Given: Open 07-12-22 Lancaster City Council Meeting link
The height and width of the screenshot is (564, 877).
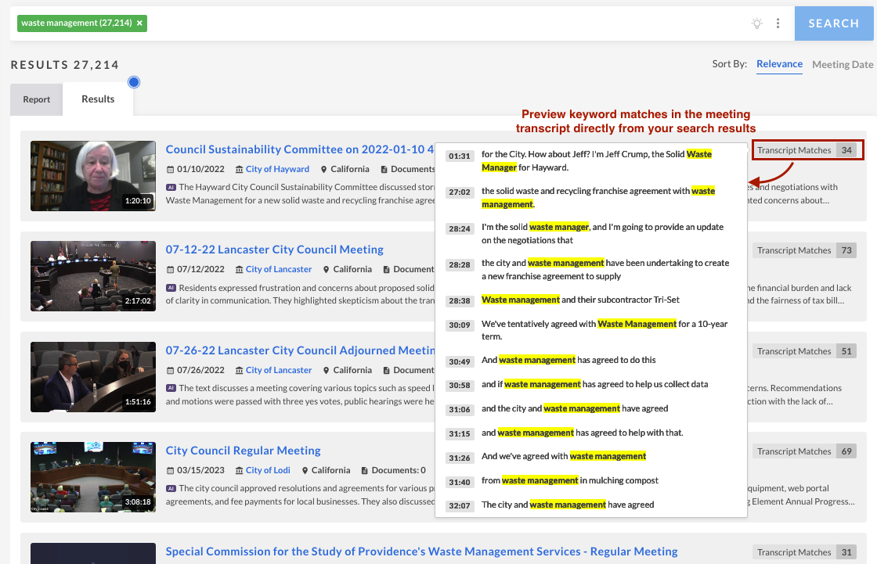Looking at the screenshot, I should 275,250.
